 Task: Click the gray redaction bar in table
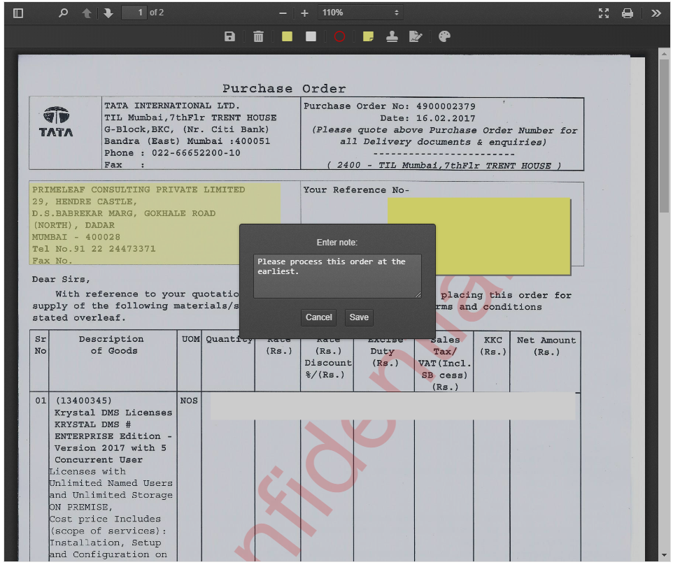click(x=392, y=406)
